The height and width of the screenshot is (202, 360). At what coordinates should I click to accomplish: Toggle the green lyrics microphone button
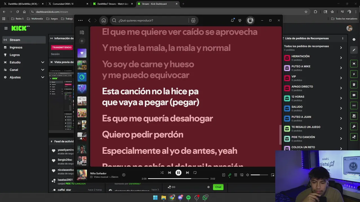229,175
